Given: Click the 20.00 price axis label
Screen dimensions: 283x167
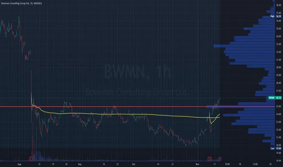Looking at the screenshot, I should pyautogui.click(x=278, y=145).
